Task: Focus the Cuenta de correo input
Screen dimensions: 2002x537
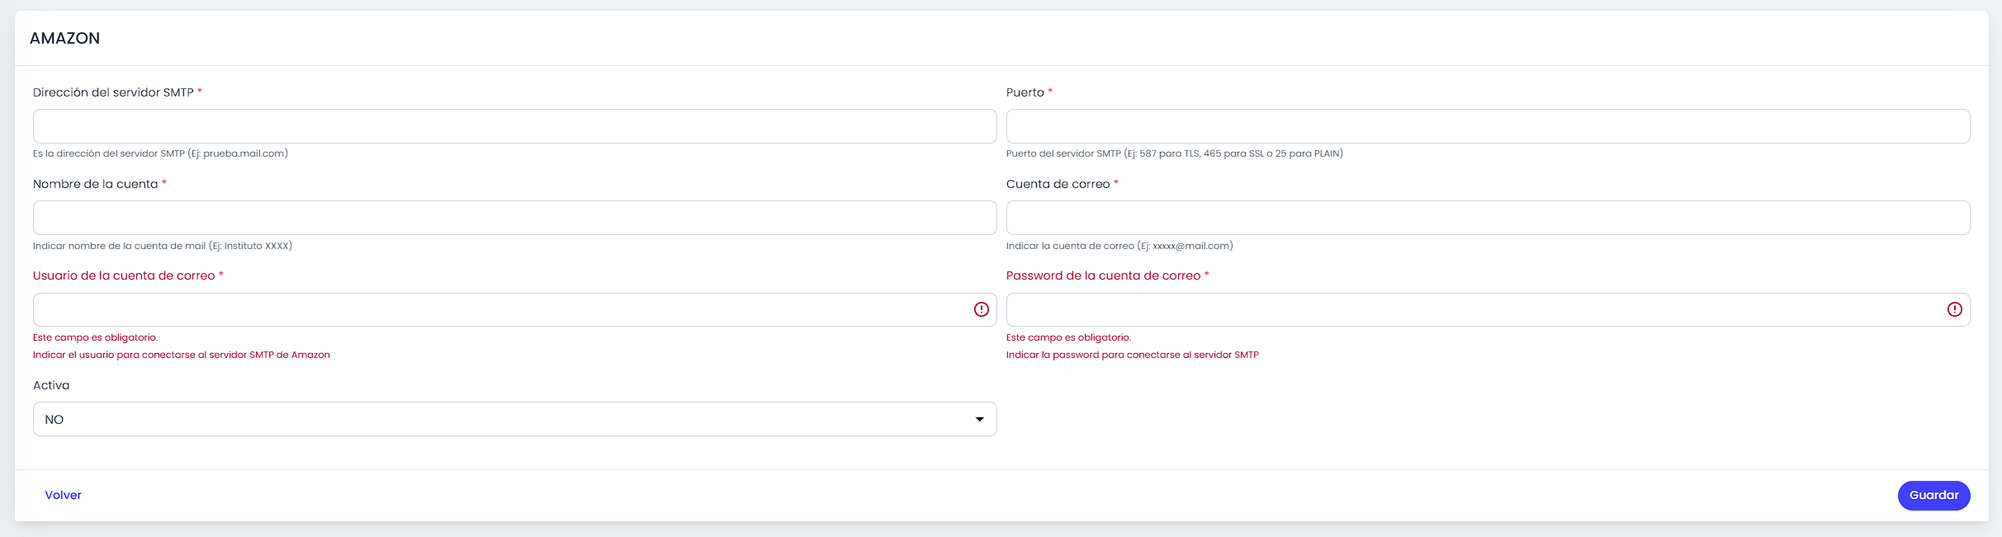Action: tap(1488, 218)
